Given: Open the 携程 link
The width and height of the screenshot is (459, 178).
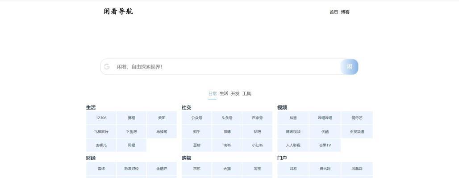Looking at the screenshot, I should point(131,118).
